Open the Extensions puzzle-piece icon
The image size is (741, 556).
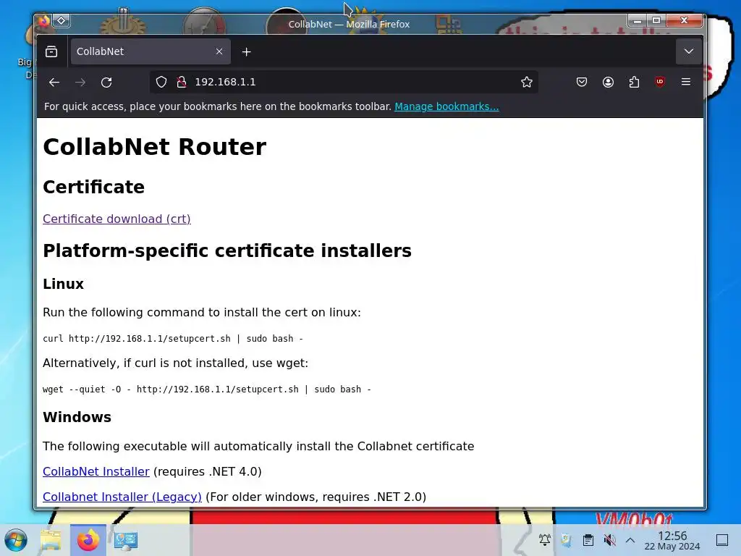(x=634, y=83)
